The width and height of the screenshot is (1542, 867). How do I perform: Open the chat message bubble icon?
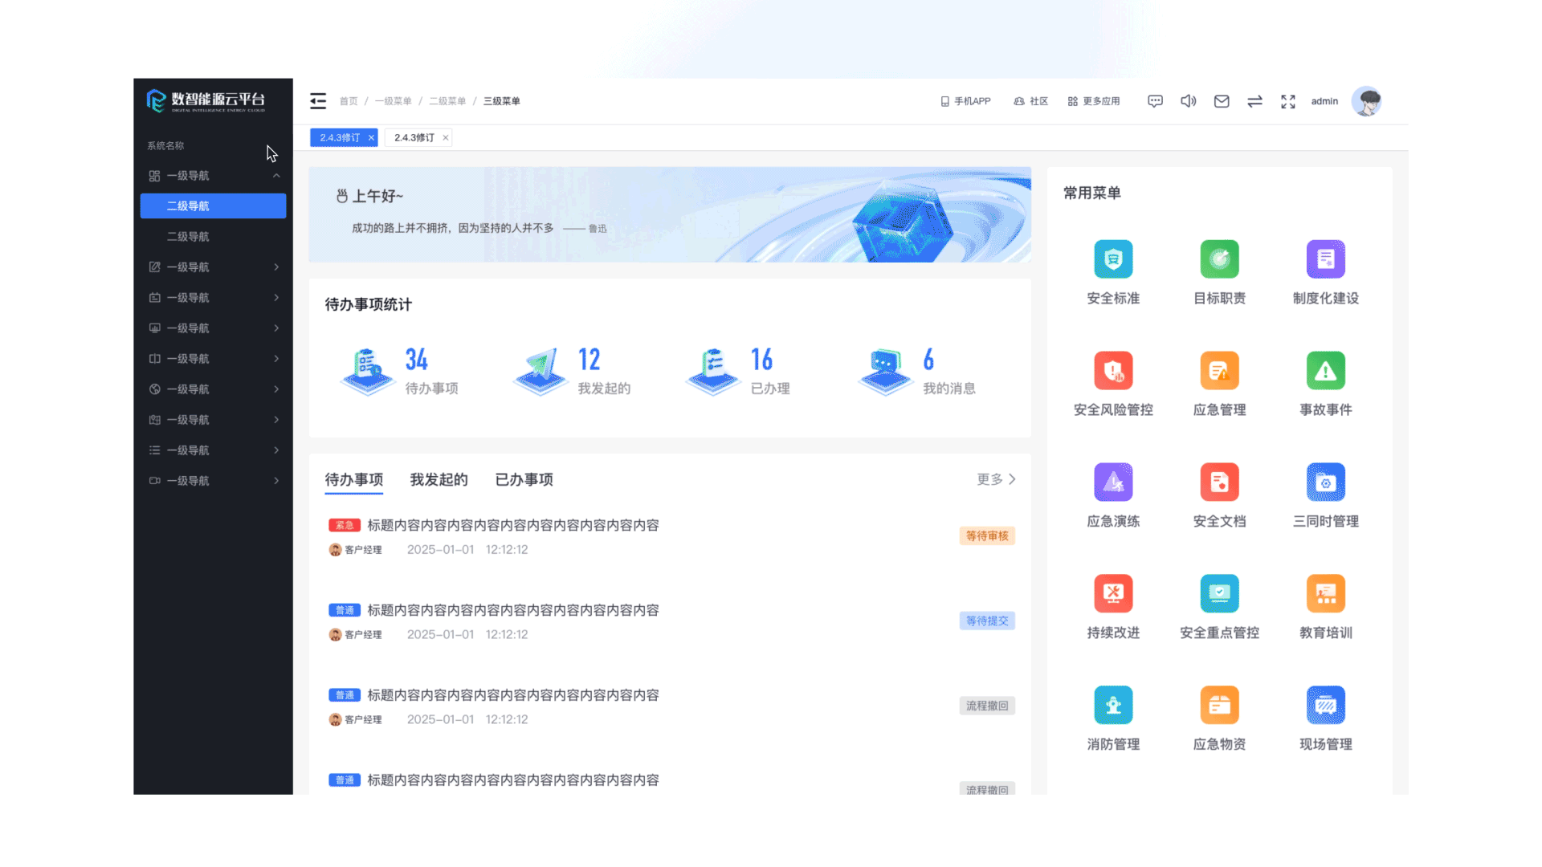point(1155,101)
